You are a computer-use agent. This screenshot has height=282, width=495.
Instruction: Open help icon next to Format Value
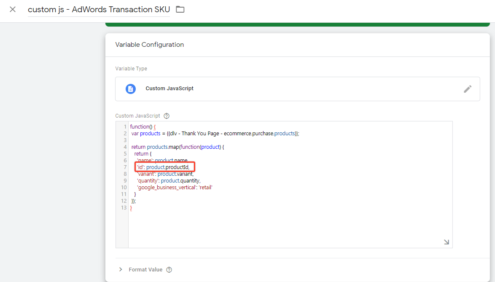click(x=169, y=270)
